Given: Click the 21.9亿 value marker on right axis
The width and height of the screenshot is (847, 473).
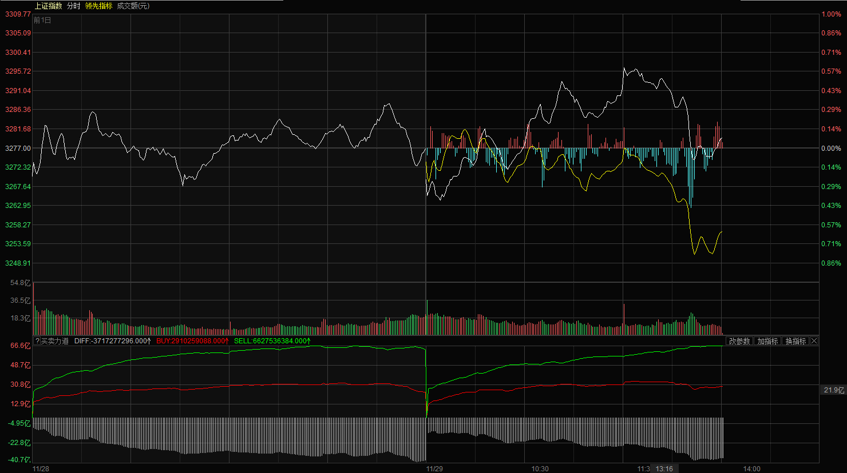Looking at the screenshot, I should [834, 390].
